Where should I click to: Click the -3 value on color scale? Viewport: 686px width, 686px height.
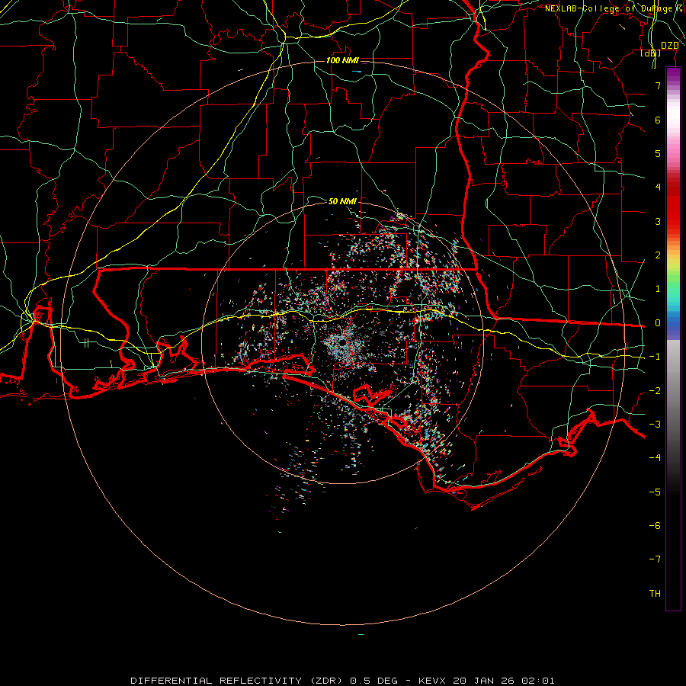pyautogui.click(x=655, y=425)
